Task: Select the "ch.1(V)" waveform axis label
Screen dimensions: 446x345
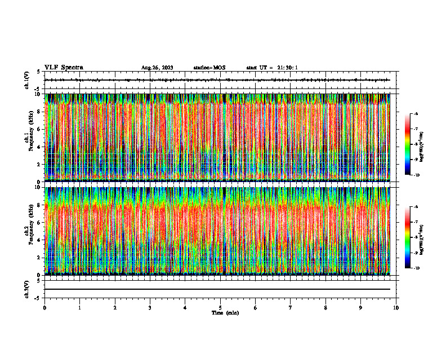Action: coord(26,80)
